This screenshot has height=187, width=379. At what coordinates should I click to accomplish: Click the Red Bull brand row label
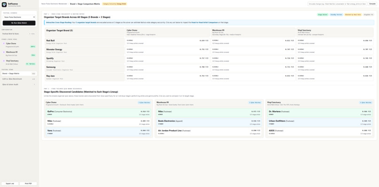pyautogui.click(x=85, y=42)
